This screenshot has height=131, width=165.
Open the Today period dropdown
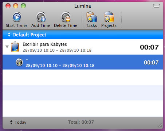tap(18, 122)
